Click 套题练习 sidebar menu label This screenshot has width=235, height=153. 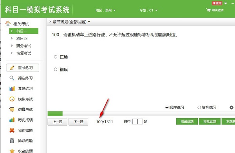coord(25,89)
